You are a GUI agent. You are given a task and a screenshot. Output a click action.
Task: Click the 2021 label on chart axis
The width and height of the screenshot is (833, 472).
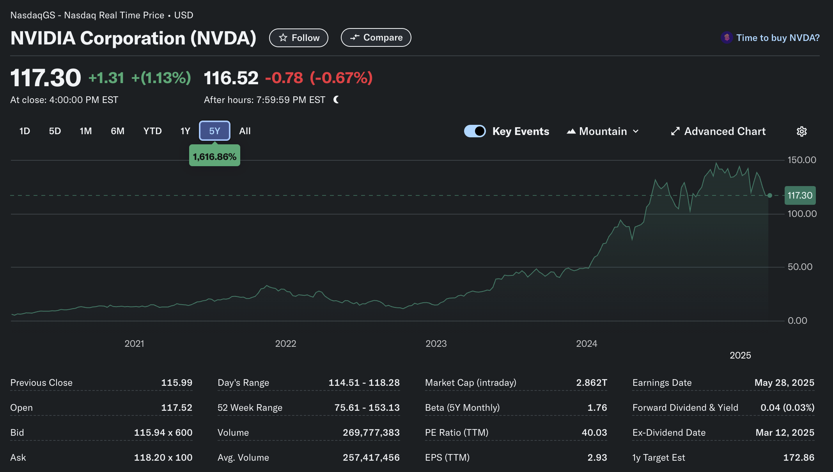point(134,344)
